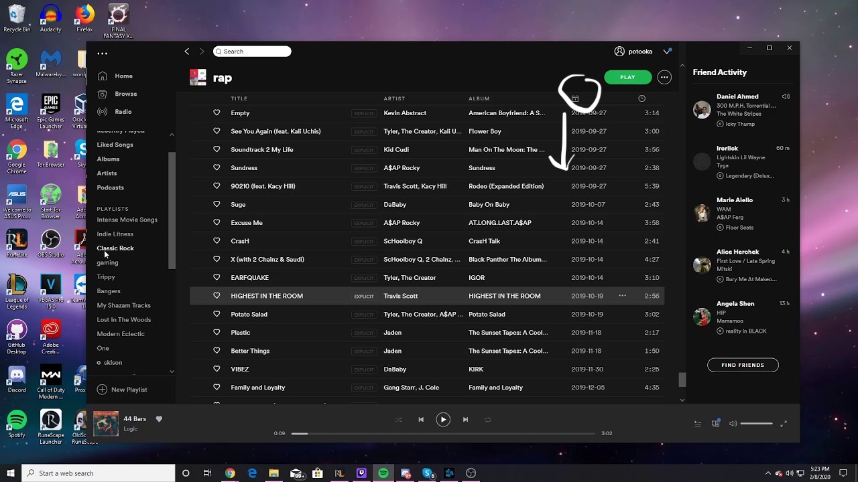Open Daniel Ahmed's friend activity

pos(743,110)
